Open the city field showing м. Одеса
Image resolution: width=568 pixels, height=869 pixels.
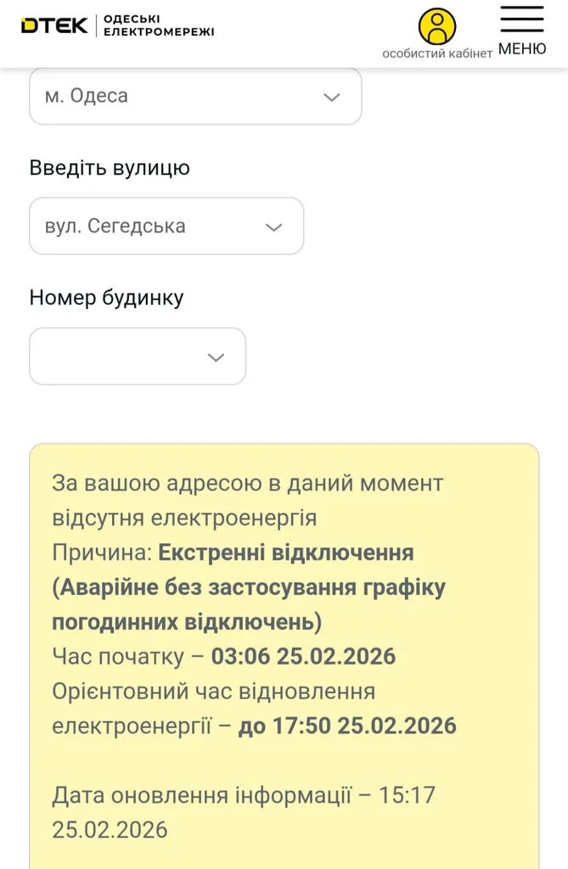(170, 96)
